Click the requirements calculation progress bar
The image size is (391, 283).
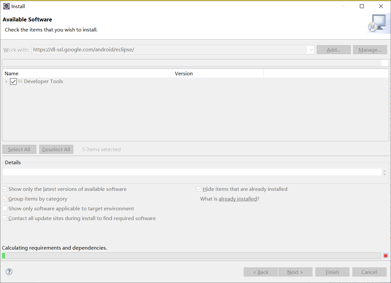click(x=191, y=256)
